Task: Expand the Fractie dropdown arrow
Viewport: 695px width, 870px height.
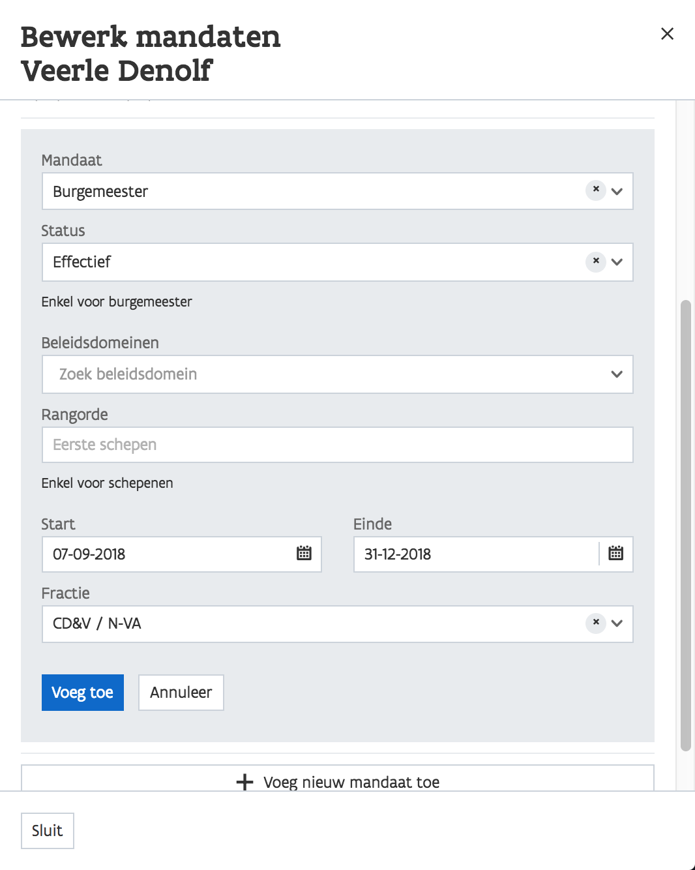Action: 617,623
